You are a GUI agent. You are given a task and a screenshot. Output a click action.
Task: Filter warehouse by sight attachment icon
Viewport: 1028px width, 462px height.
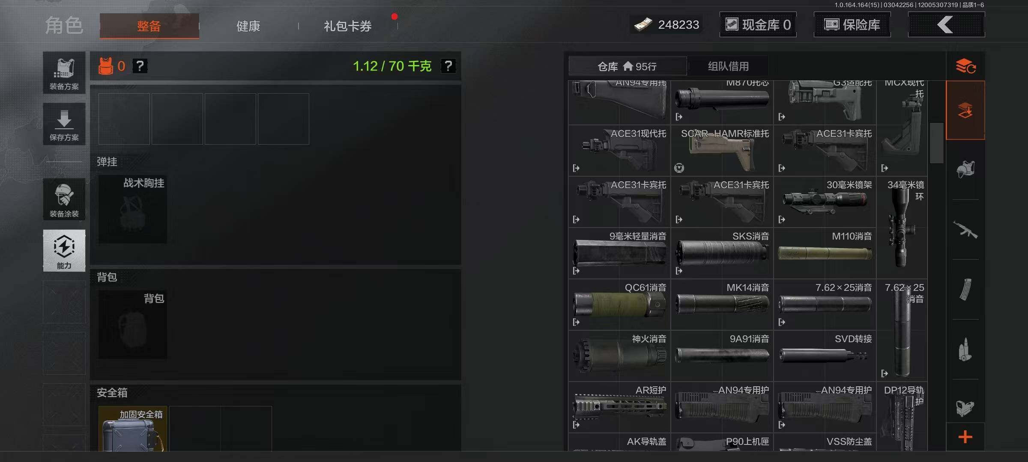(965, 408)
